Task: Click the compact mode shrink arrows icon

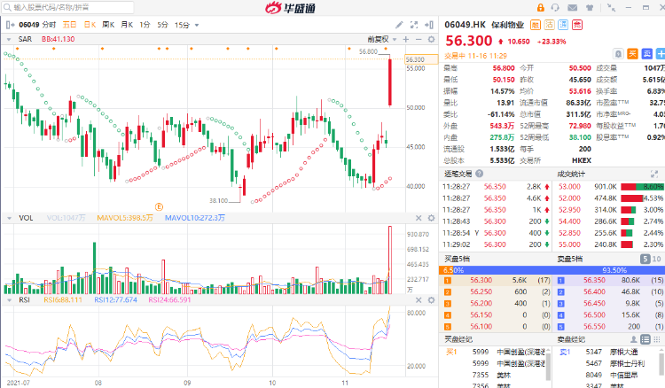Action: pyautogui.click(x=611, y=7)
